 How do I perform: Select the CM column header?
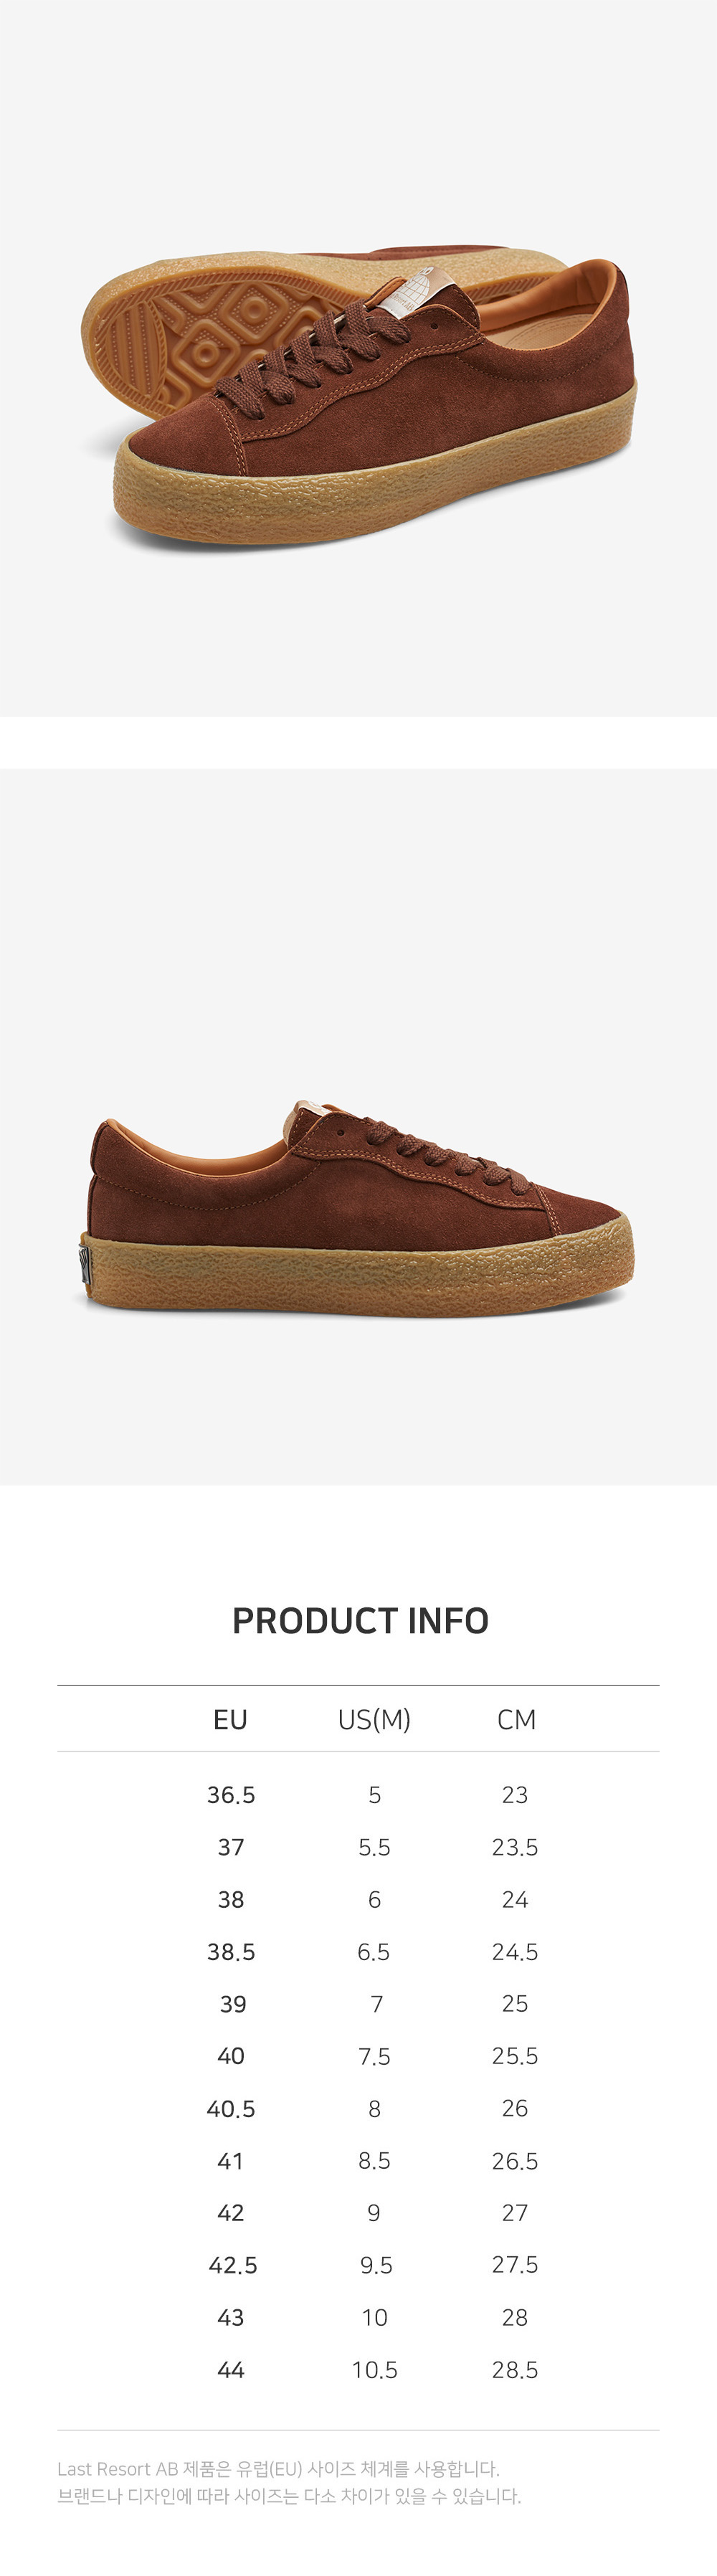[516, 1719]
